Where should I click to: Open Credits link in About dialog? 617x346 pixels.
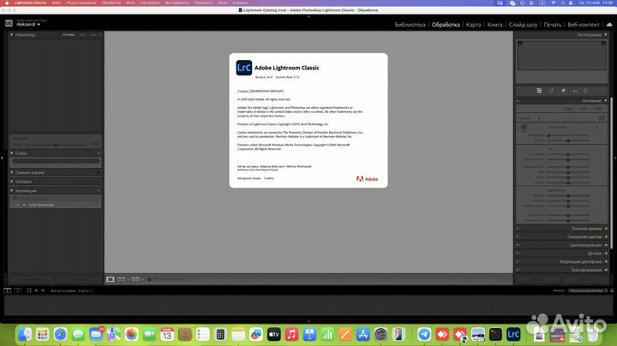click(x=269, y=178)
